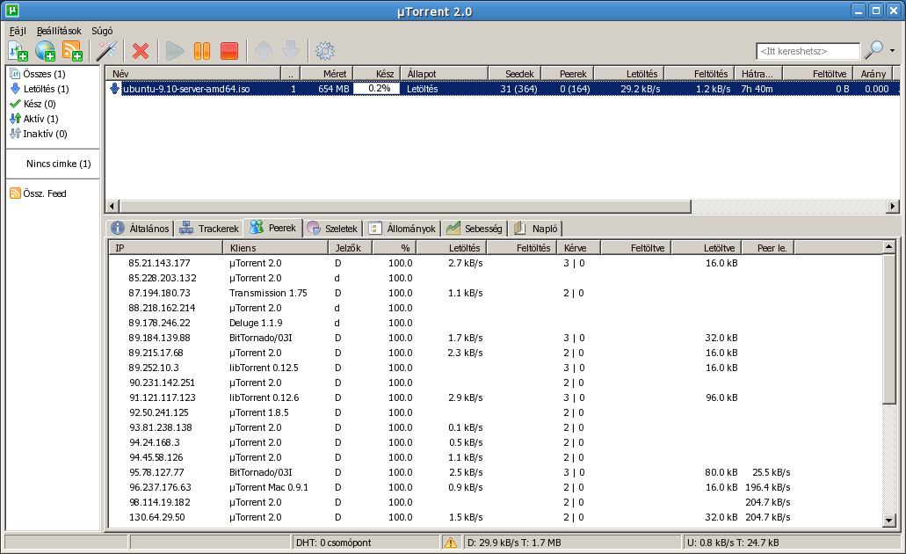Select Össz. Feed in the sidebar
This screenshot has height=554, width=906.
coord(45,193)
